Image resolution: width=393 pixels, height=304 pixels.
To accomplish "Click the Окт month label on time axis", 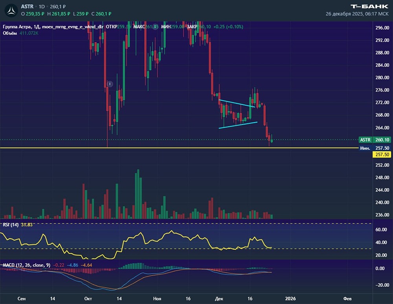I will (88, 299).
